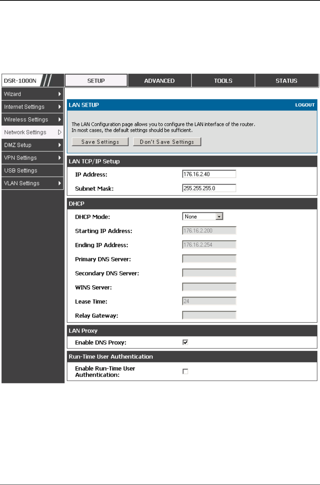Click Don't Save Settings button

click(x=167, y=142)
